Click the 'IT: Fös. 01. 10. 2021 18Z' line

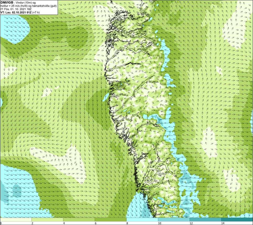point(16,9)
